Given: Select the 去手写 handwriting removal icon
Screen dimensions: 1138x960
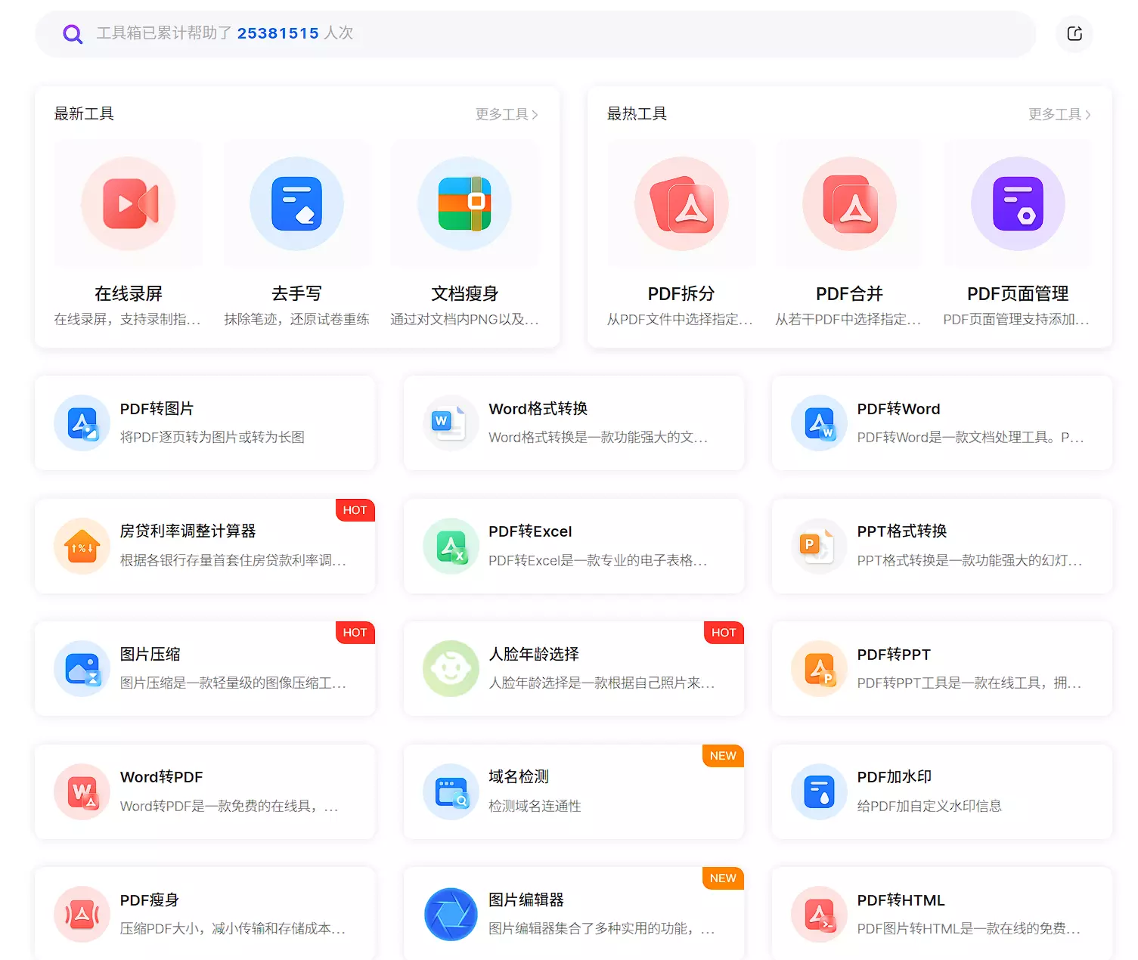Looking at the screenshot, I should coord(296,203).
